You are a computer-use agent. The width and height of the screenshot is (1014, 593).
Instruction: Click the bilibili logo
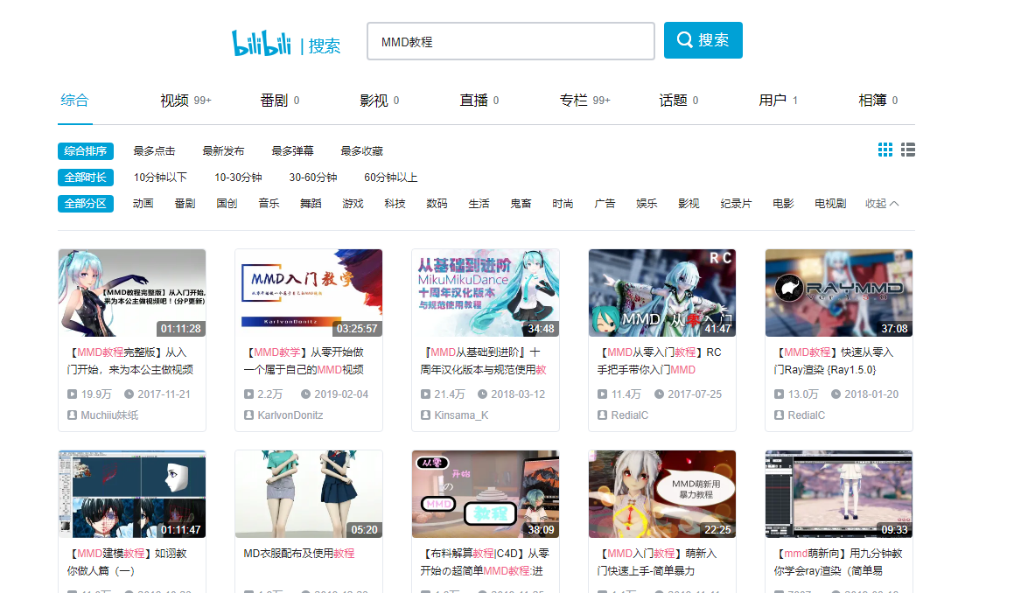click(262, 43)
